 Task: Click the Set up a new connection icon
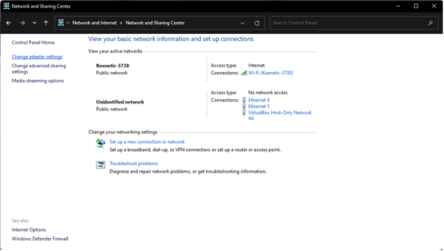click(101, 144)
